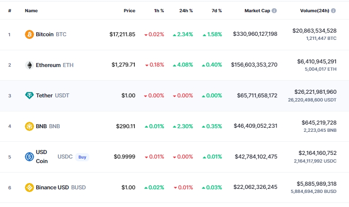The width and height of the screenshot is (349, 207).
Task: Click Binance USD volume $5,885,989,318
Action: (316, 183)
